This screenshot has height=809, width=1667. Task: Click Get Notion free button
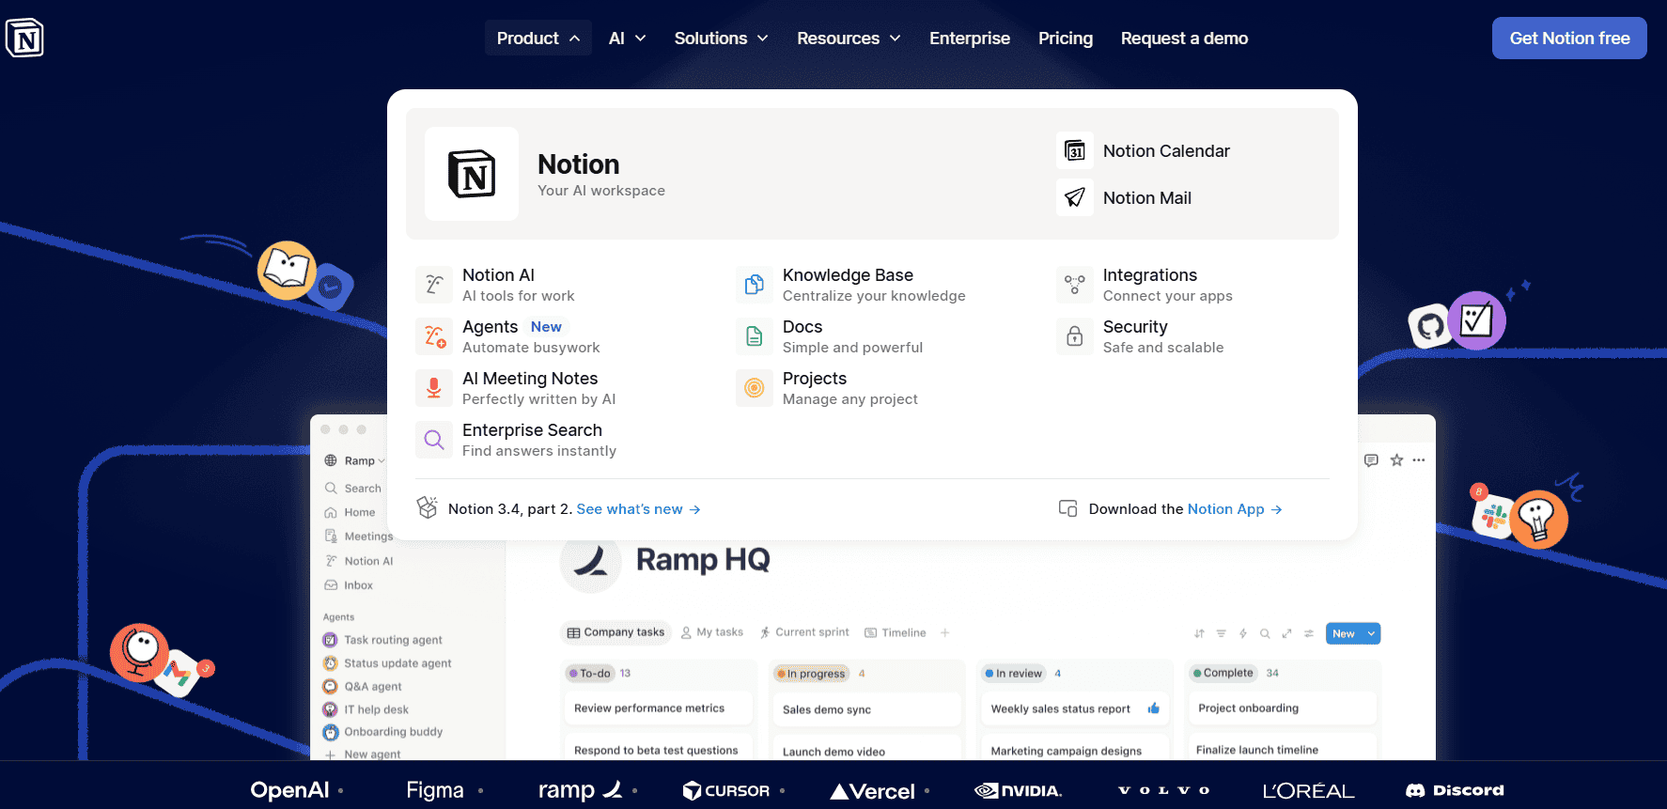coord(1569,38)
